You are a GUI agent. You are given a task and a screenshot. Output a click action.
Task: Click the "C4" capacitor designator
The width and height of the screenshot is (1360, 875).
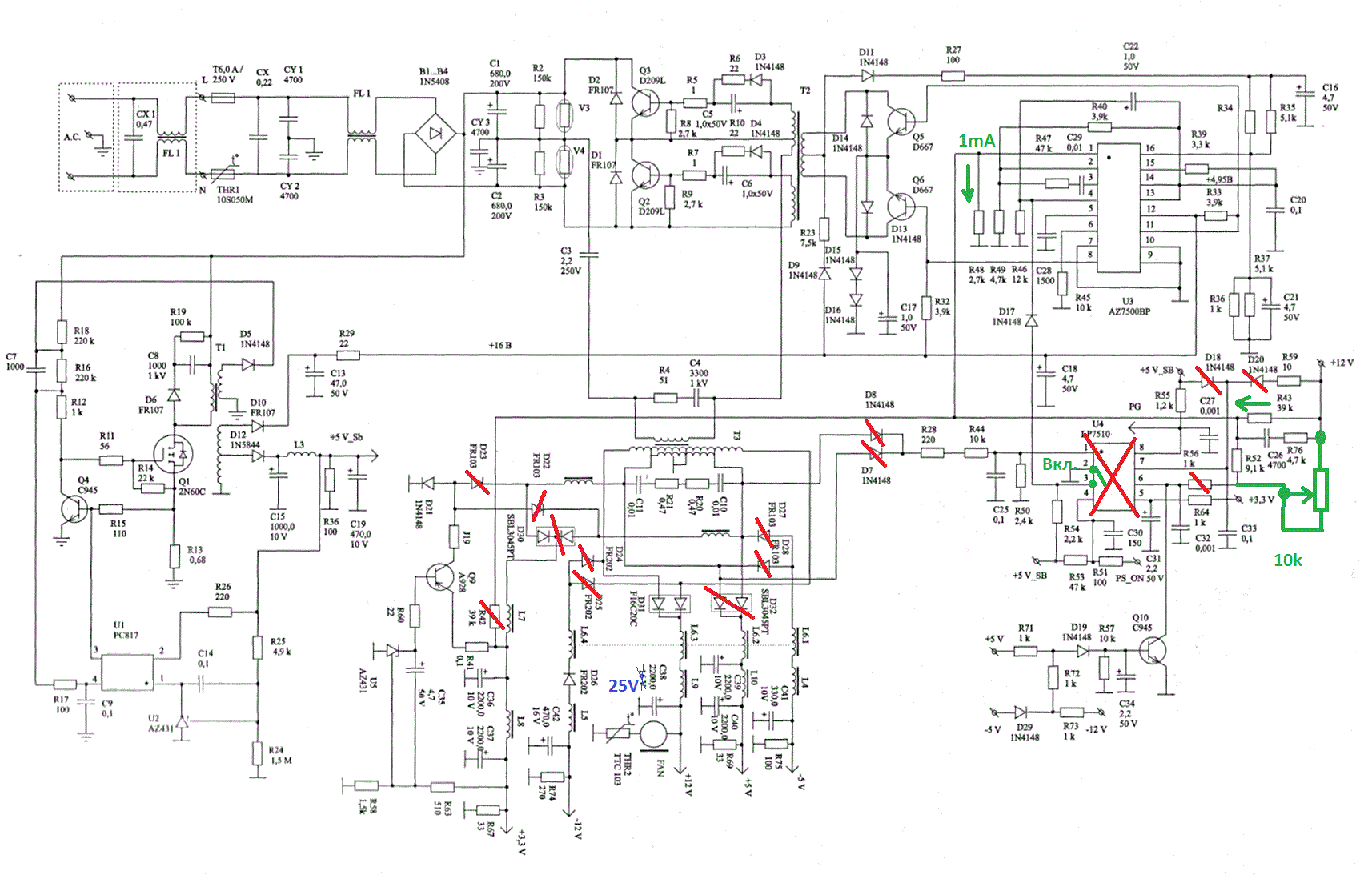pos(695,363)
